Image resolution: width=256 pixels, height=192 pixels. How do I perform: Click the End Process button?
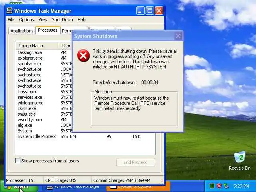(x=135, y=162)
